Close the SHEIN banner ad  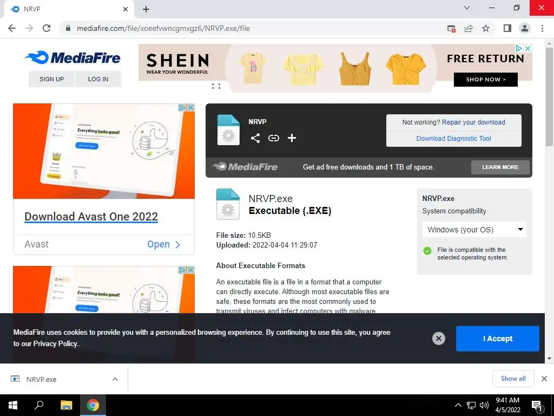click(x=527, y=48)
